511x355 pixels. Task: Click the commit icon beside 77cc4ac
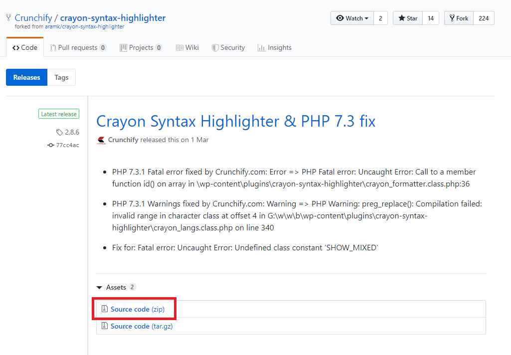click(51, 145)
